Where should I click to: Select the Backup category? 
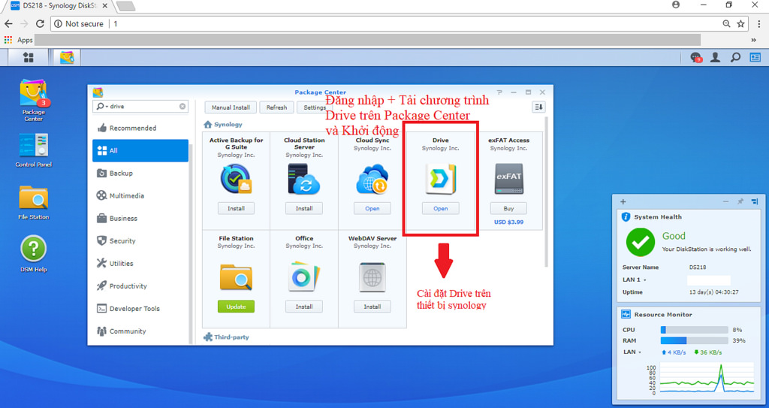pos(140,173)
